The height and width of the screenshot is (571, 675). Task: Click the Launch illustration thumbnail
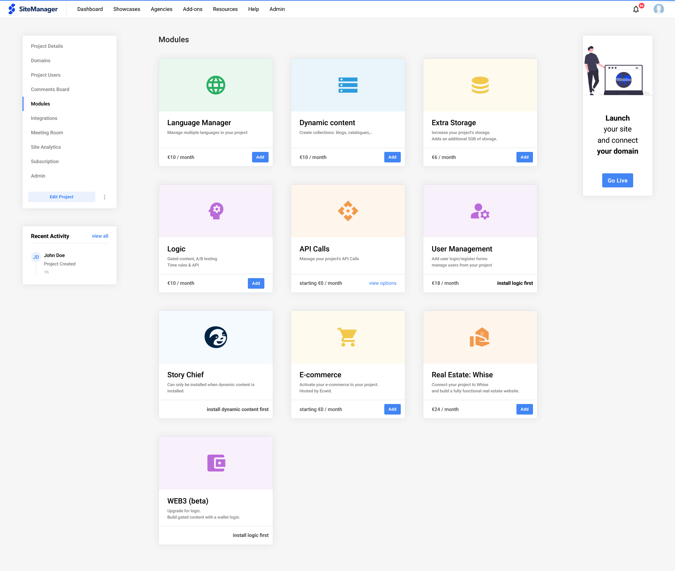[x=618, y=70]
